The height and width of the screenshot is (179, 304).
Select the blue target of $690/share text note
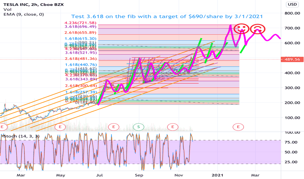pos(167,17)
